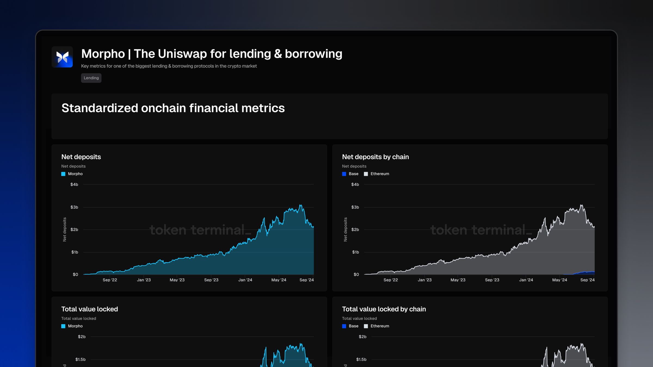The width and height of the screenshot is (653, 367).
Task: Expand the Total value locked chart panel
Action: click(90, 309)
